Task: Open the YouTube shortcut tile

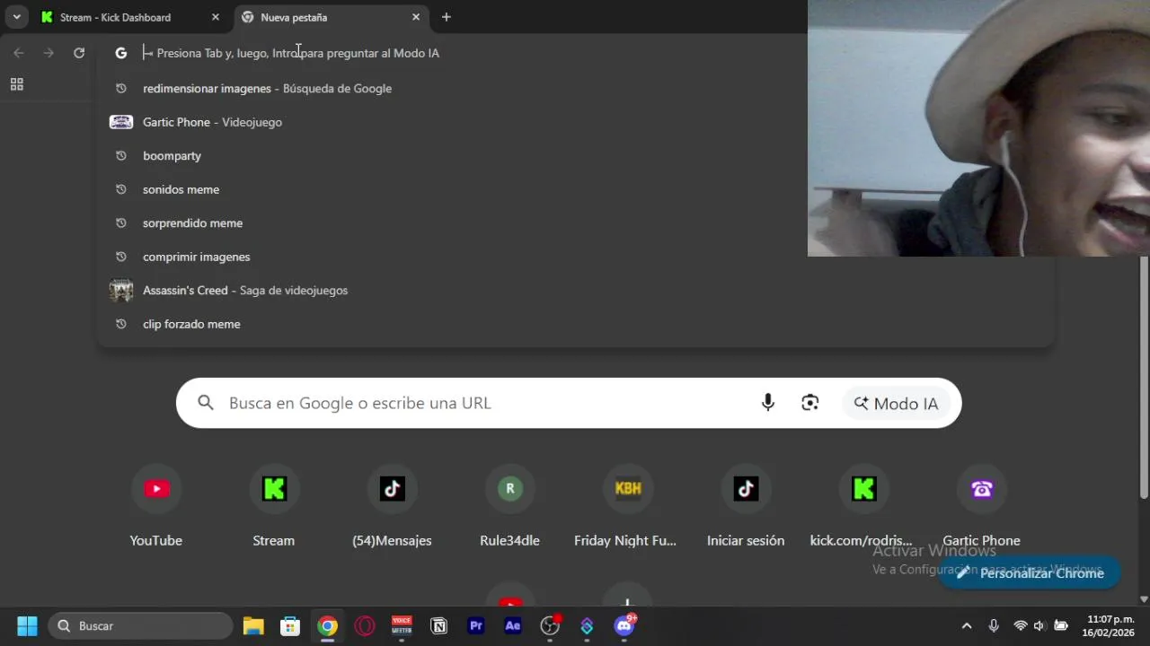Action: [x=156, y=506]
